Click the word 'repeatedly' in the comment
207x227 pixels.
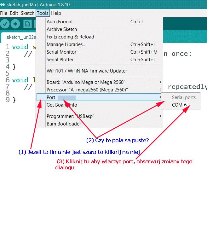(x=187, y=87)
